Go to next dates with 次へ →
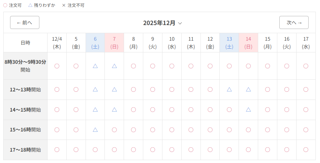The image size is (320, 163). pyautogui.click(x=294, y=22)
